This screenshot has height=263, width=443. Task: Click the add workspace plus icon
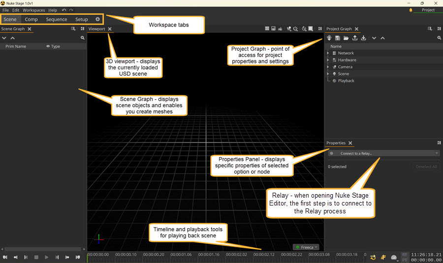point(97,20)
